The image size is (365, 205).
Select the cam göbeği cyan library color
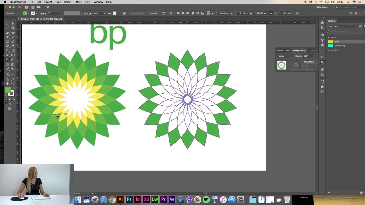pos(330,46)
